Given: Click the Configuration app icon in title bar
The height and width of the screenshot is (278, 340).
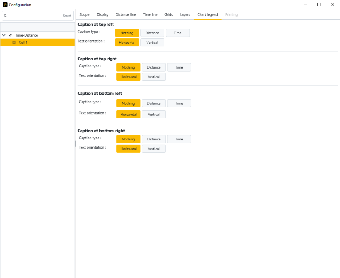Looking at the screenshot, I should [5, 5].
